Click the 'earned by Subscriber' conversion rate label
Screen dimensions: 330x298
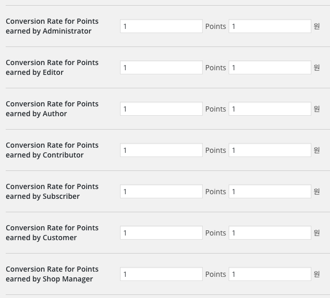coord(52,191)
